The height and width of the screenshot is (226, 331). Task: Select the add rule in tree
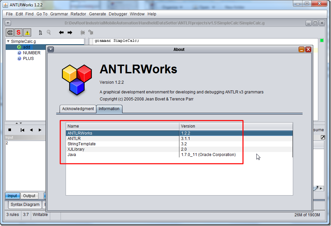(x=26, y=47)
